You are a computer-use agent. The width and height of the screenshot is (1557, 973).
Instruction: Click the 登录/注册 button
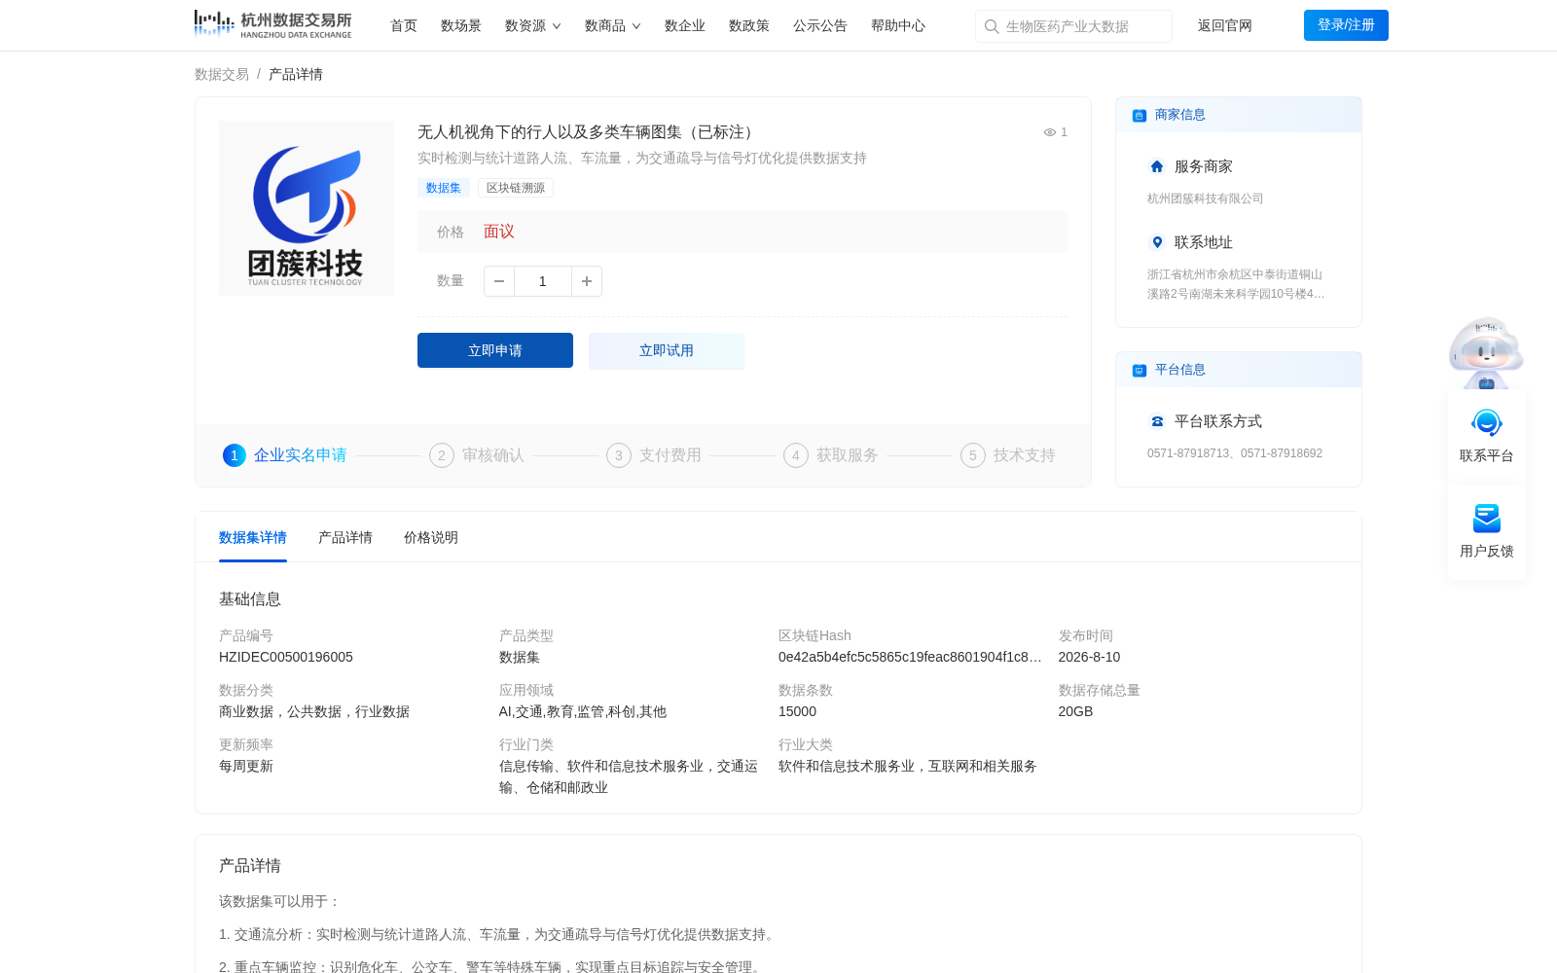[x=1346, y=25]
